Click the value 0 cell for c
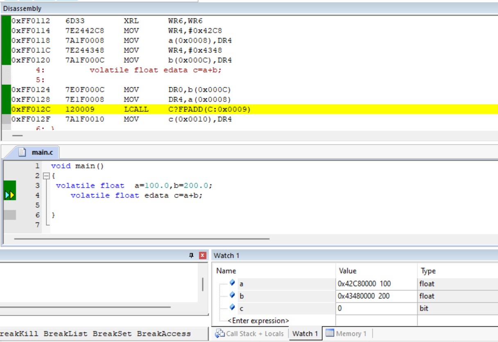Viewport: 498px width, 342px height. [x=376, y=308]
